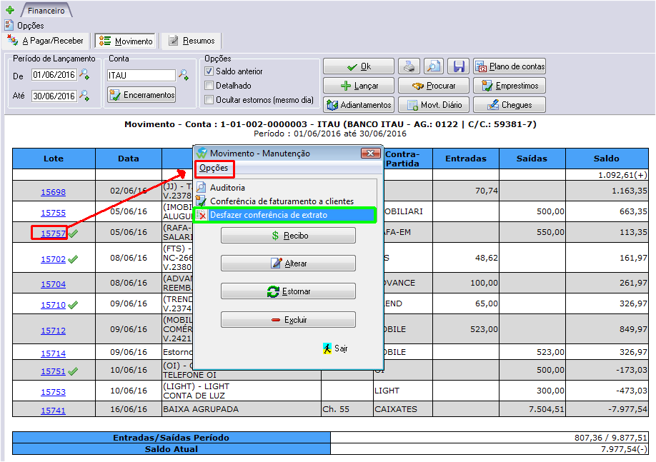Open lote link 15710
Screen dimensions: 656x462
53,305
